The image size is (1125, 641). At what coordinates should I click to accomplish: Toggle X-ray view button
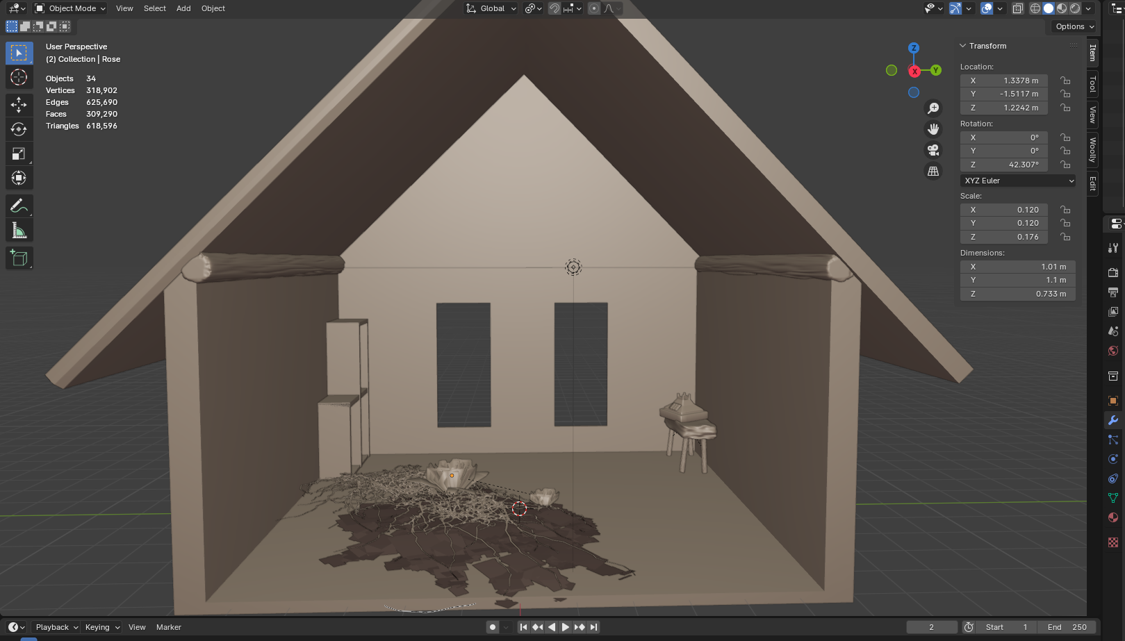1017,8
